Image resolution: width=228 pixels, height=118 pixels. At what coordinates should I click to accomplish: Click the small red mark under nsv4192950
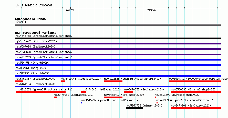(x=157, y=103)
